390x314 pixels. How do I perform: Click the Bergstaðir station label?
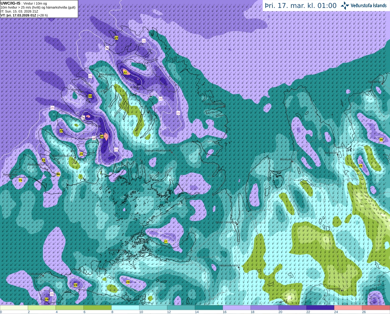(x=331, y=153)
